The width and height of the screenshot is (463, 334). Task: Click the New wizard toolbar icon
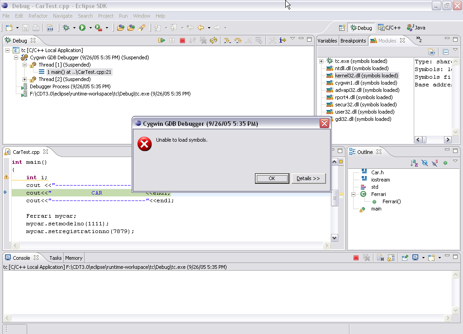pyautogui.click(x=9, y=28)
